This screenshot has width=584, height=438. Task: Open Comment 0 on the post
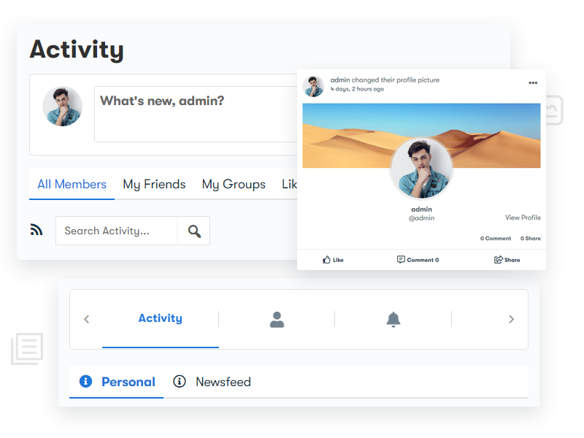click(418, 260)
